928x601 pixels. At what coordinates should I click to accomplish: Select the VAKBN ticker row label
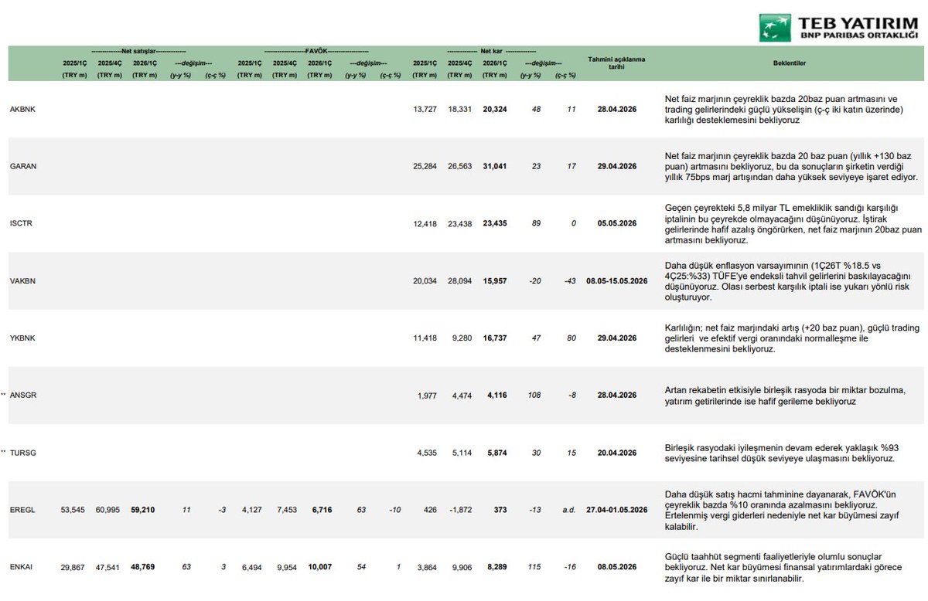point(22,281)
